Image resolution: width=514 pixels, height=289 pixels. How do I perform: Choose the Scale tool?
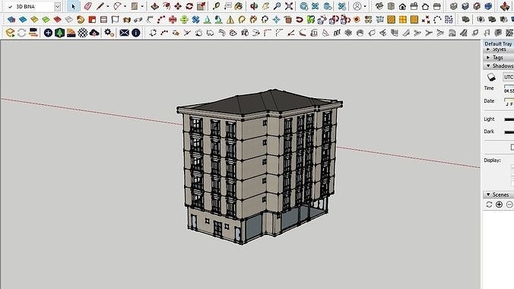(x=201, y=6)
